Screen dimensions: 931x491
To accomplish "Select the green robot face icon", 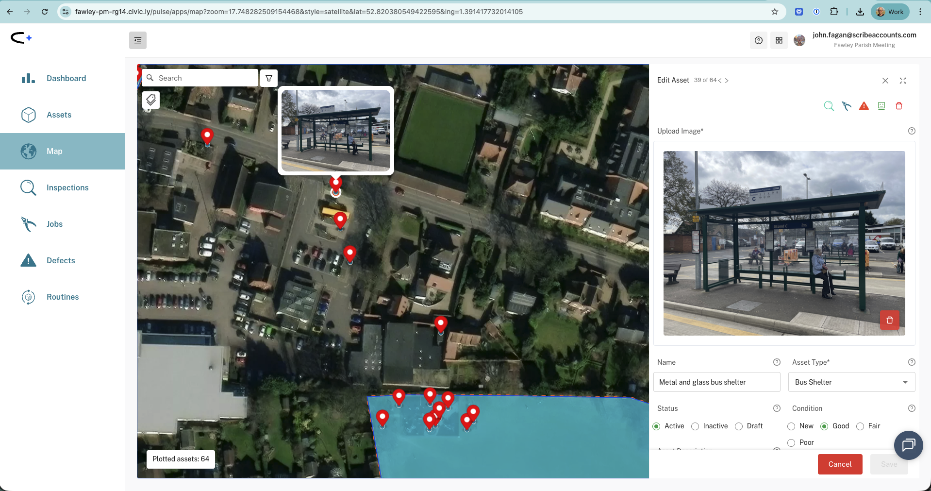I will 881,105.
